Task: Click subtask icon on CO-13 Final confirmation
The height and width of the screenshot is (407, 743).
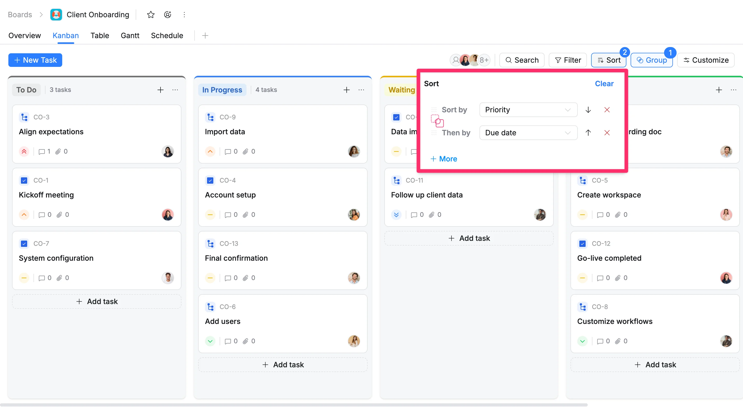Action: (210, 243)
